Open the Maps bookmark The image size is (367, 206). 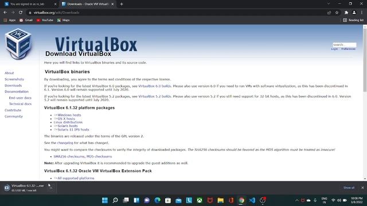(x=64, y=21)
